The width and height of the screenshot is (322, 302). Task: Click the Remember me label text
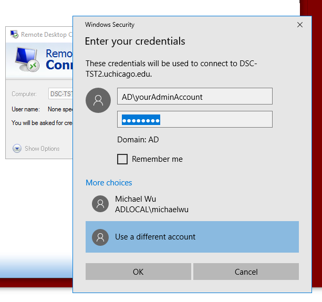[x=157, y=159]
